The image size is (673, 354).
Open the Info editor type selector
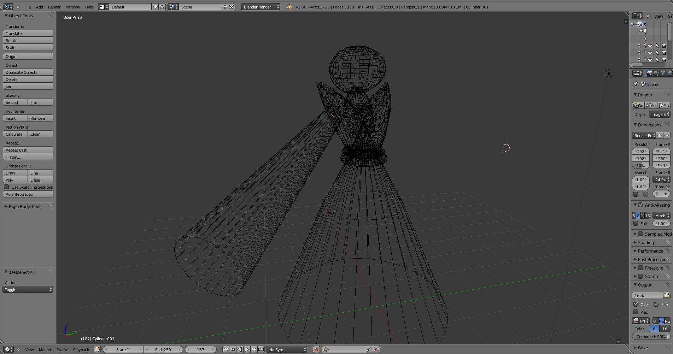pyautogui.click(x=8, y=7)
